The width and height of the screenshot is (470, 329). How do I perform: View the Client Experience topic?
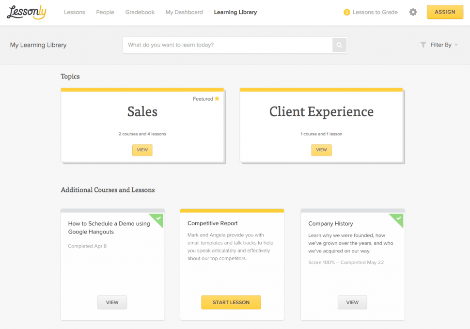(321, 150)
